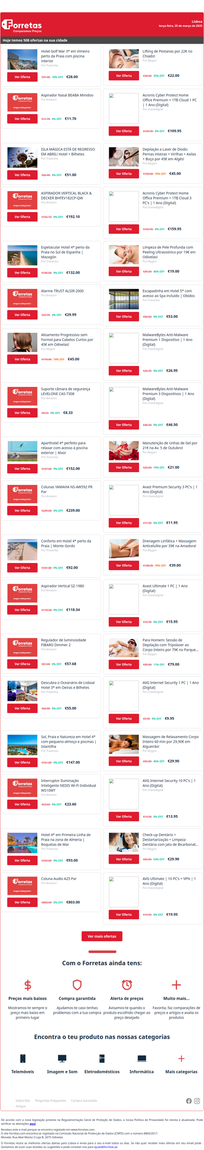Click the Alerta de preços clock icon
Screen dimensions: 204x1150
(126, 985)
